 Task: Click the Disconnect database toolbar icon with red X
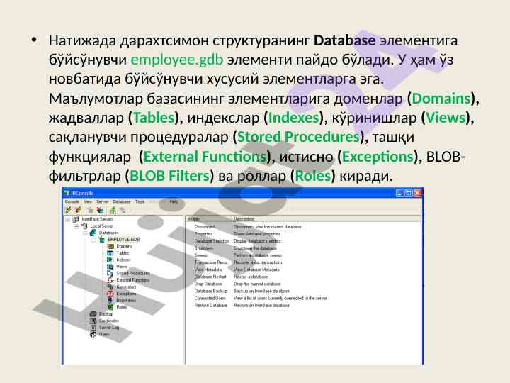tap(100, 210)
